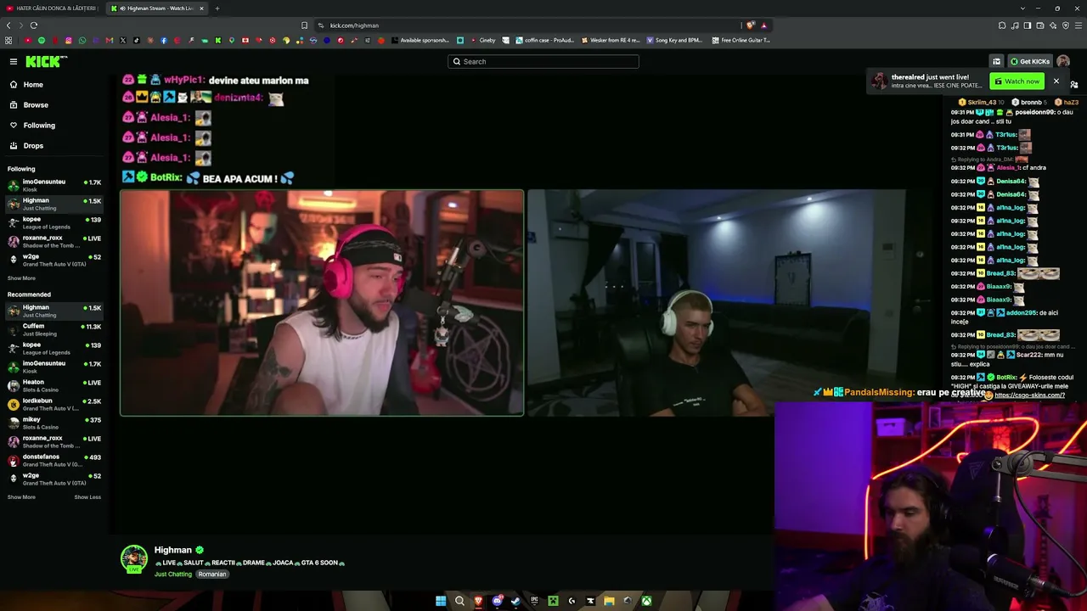Open the Facebook bookmark icon

163,40
